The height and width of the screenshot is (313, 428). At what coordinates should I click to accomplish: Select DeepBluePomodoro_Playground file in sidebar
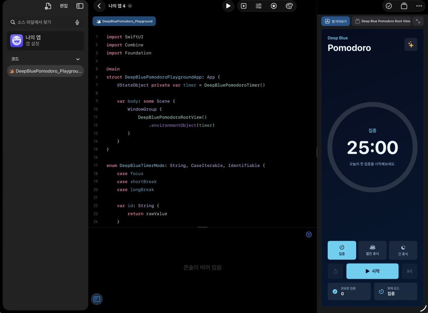pos(45,71)
